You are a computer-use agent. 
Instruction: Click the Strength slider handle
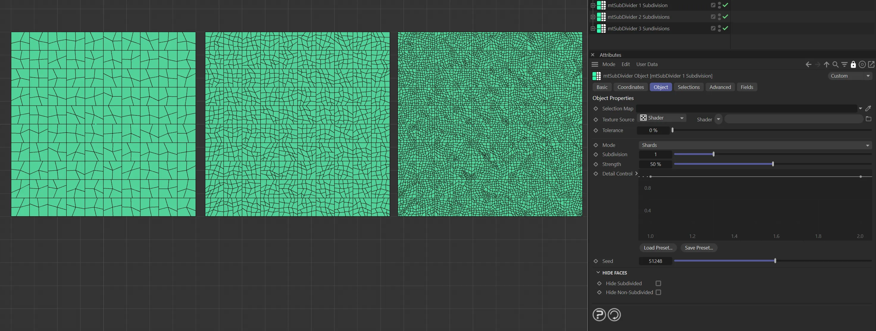(773, 164)
